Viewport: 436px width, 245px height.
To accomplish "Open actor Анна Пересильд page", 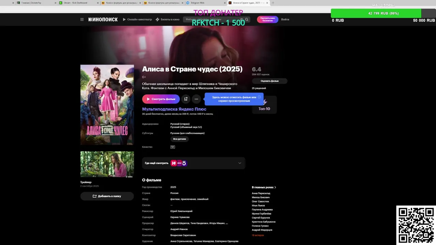I will 261,193.
